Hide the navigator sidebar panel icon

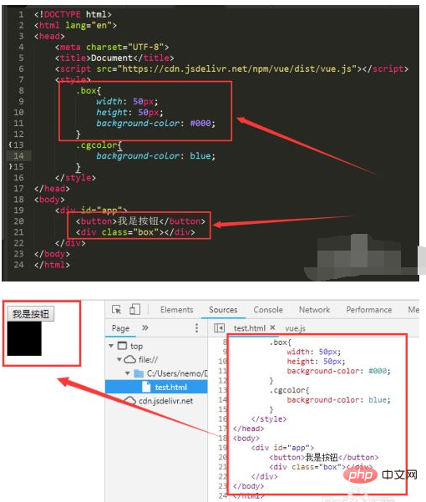tap(219, 327)
